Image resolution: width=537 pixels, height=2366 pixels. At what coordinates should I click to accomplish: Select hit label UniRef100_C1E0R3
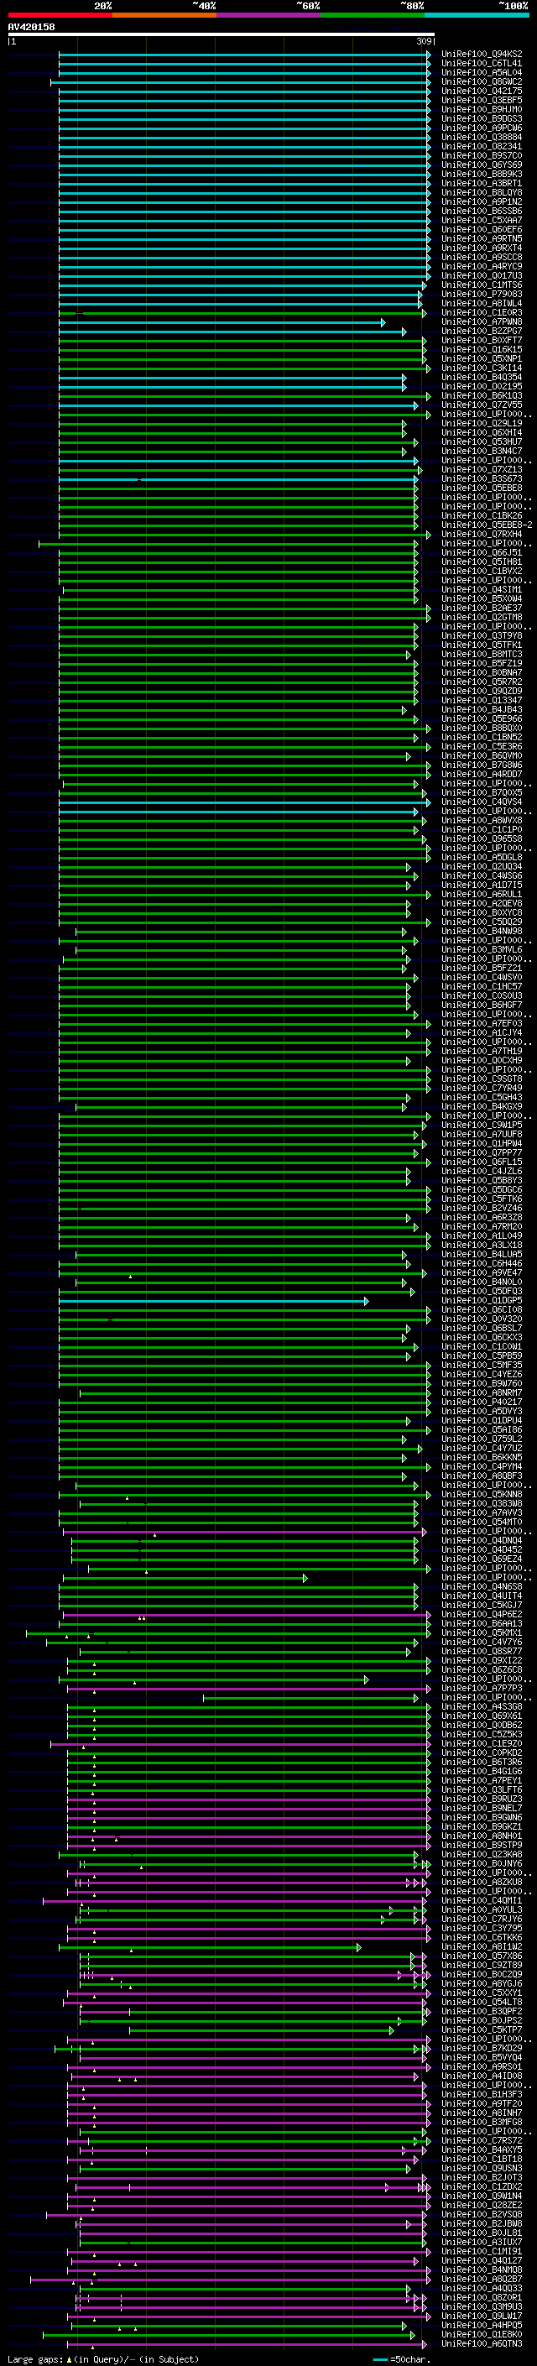pos(482,312)
